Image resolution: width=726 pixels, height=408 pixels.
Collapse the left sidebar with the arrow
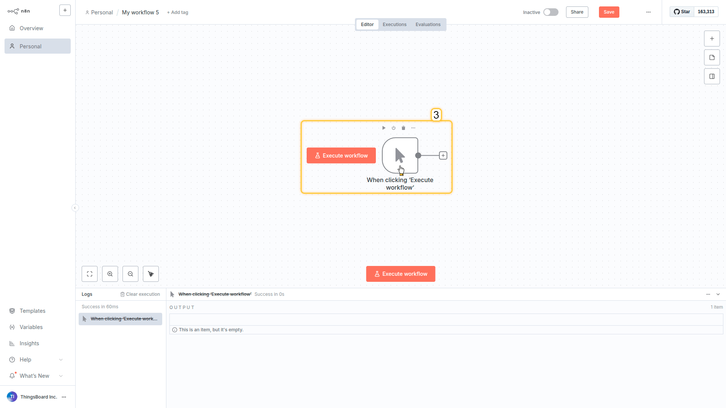(75, 208)
